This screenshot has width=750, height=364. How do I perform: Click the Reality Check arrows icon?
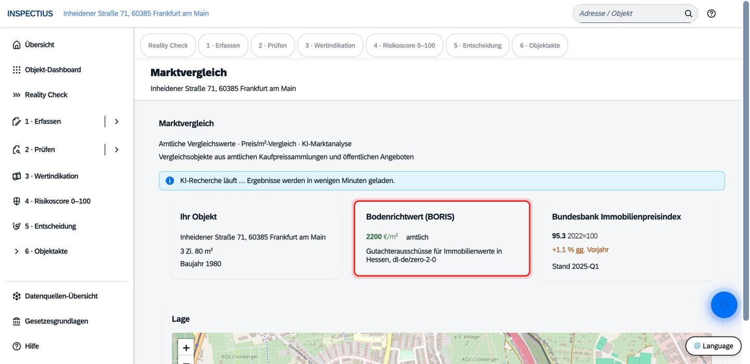click(x=17, y=95)
